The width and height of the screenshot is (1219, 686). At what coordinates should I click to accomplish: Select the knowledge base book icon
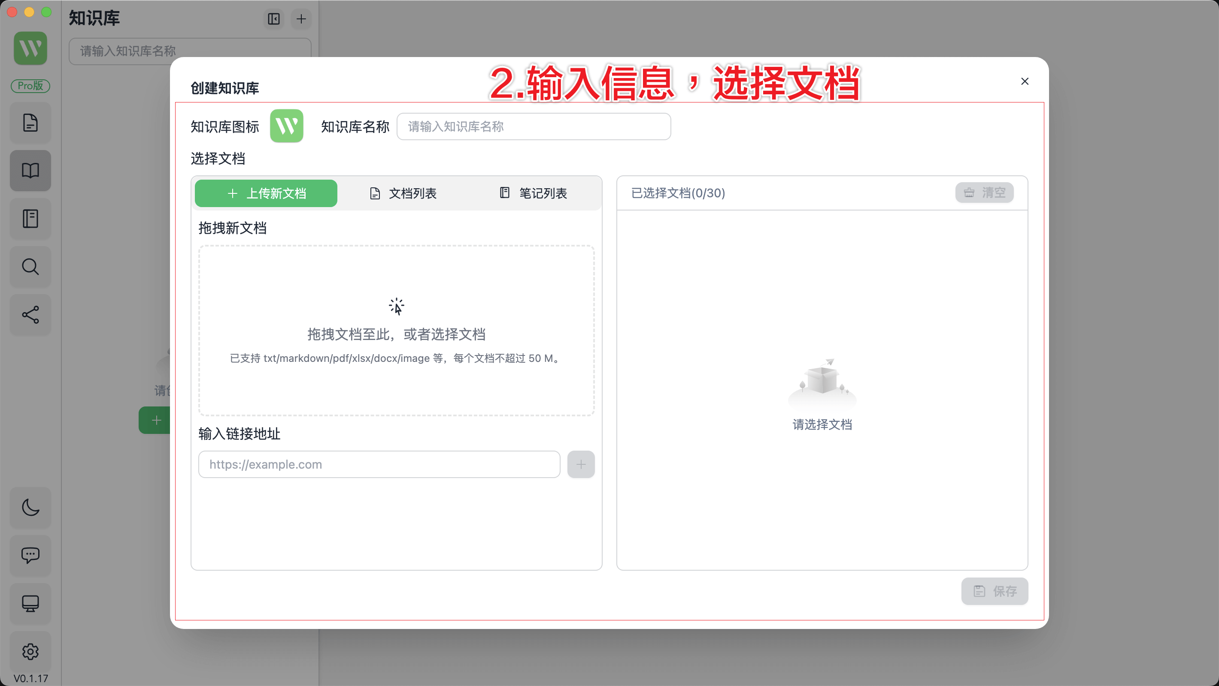point(30,171)
